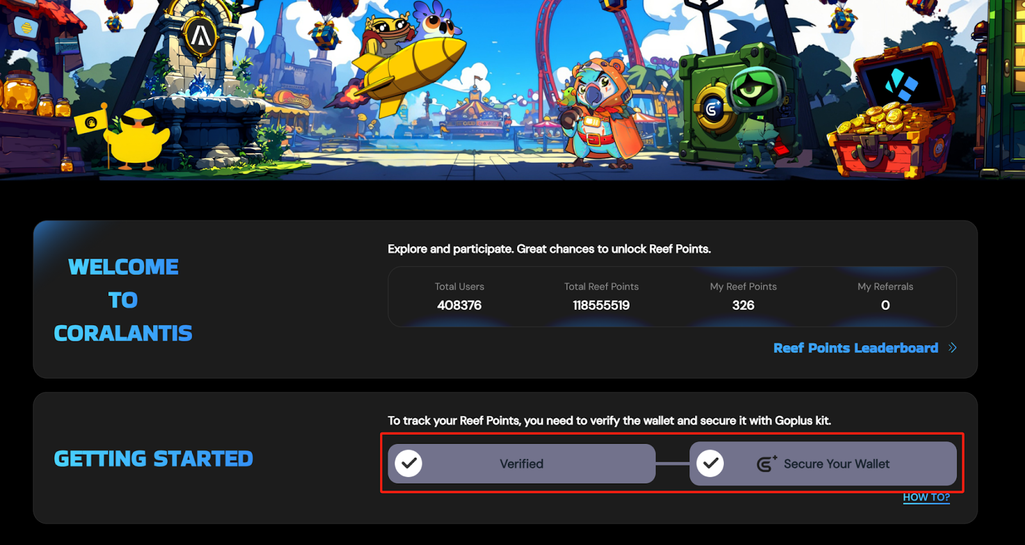1025x545 pixels.
Task: Click the My Reef Points value 326
Action: 743,305
